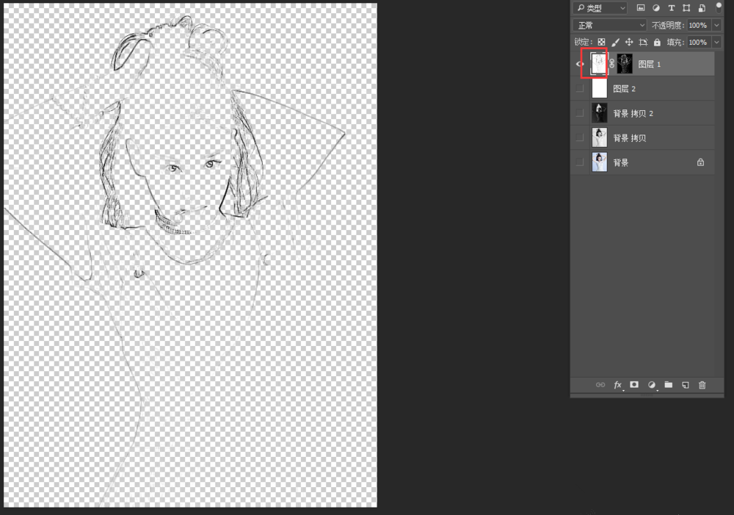Image resolution: width=734 pixels, height=515 pixels.
Task: Delete the active layer with the trash icon
Action: click(702, 384)
